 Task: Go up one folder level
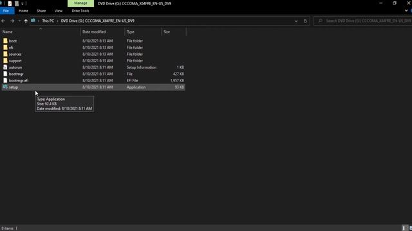tap(26, 21)
